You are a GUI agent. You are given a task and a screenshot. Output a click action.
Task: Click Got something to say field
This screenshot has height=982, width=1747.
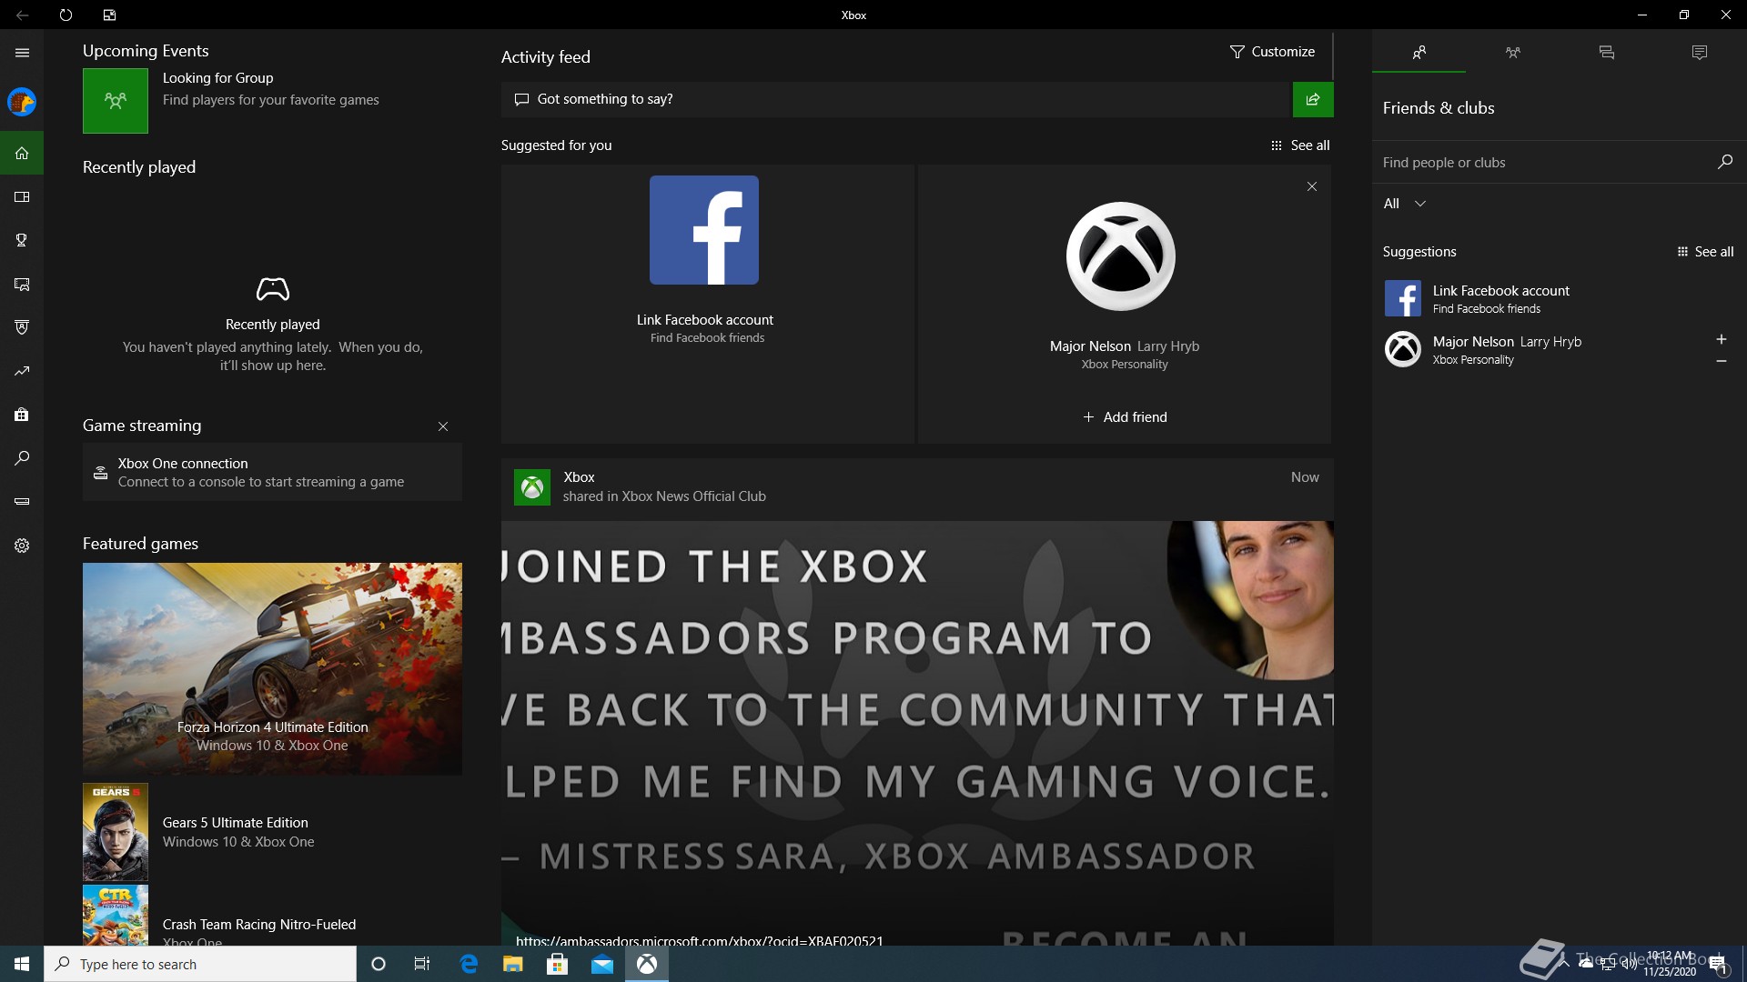coord(896,99)
